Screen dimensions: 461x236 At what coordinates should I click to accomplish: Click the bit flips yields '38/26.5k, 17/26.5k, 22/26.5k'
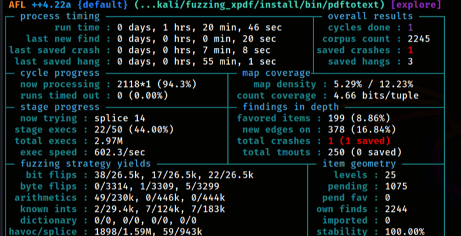point(174,175)
